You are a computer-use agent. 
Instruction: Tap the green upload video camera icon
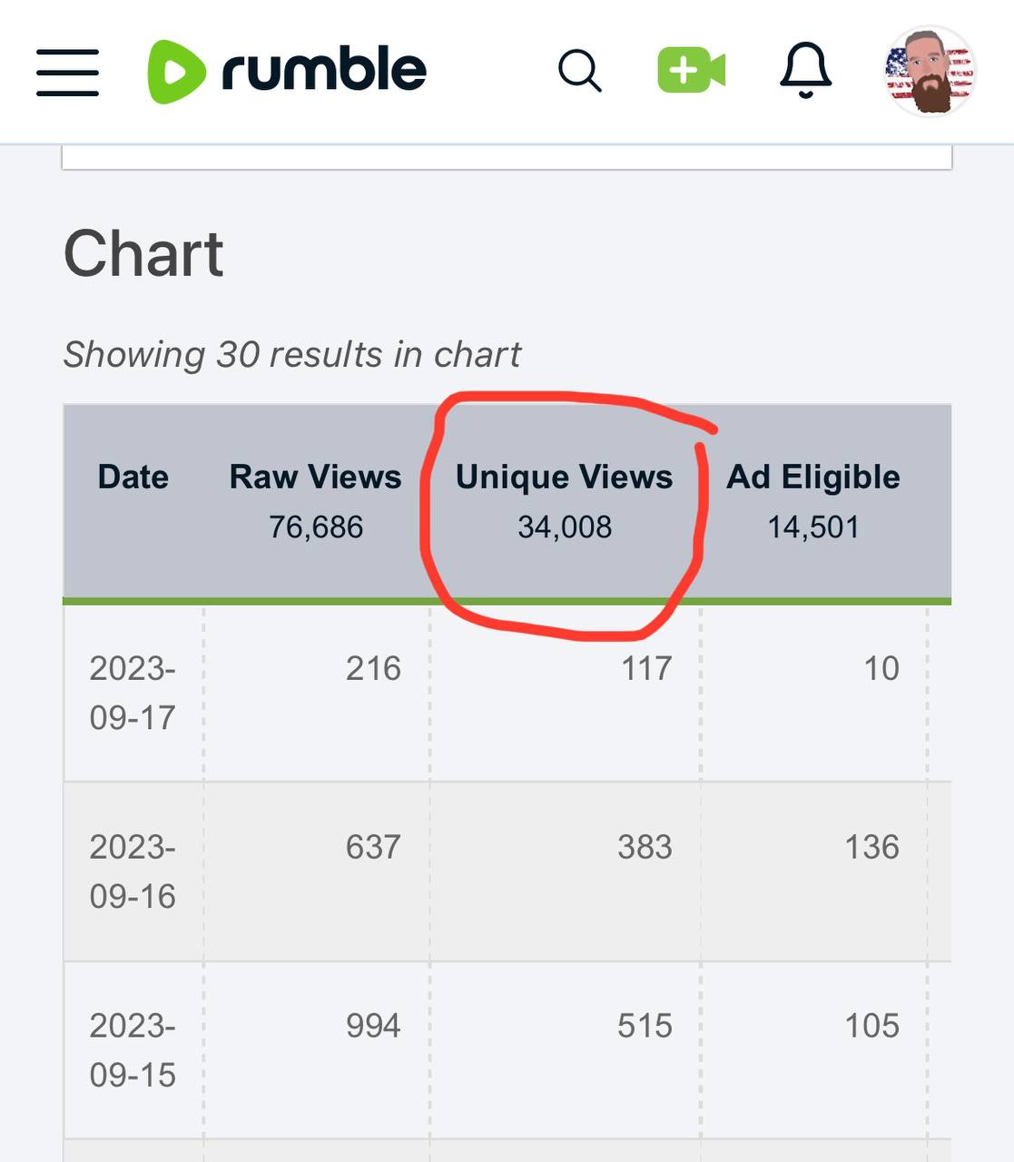click(x=691, y=71)
